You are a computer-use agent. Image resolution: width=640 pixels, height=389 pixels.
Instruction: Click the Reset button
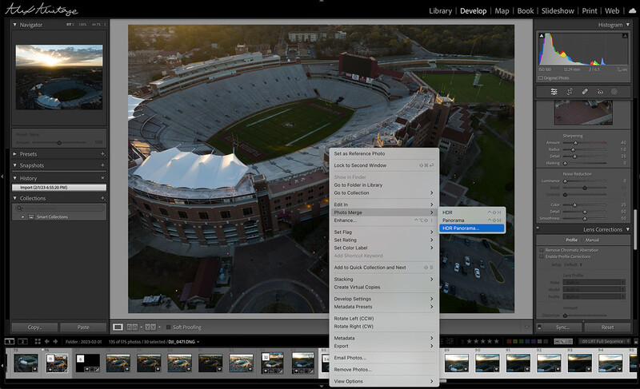click(x=607, y=327)
